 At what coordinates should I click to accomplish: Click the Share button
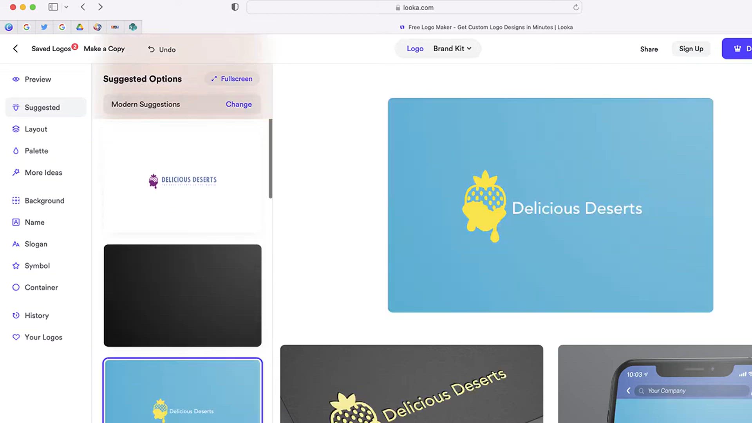click(x=649, y=49)
